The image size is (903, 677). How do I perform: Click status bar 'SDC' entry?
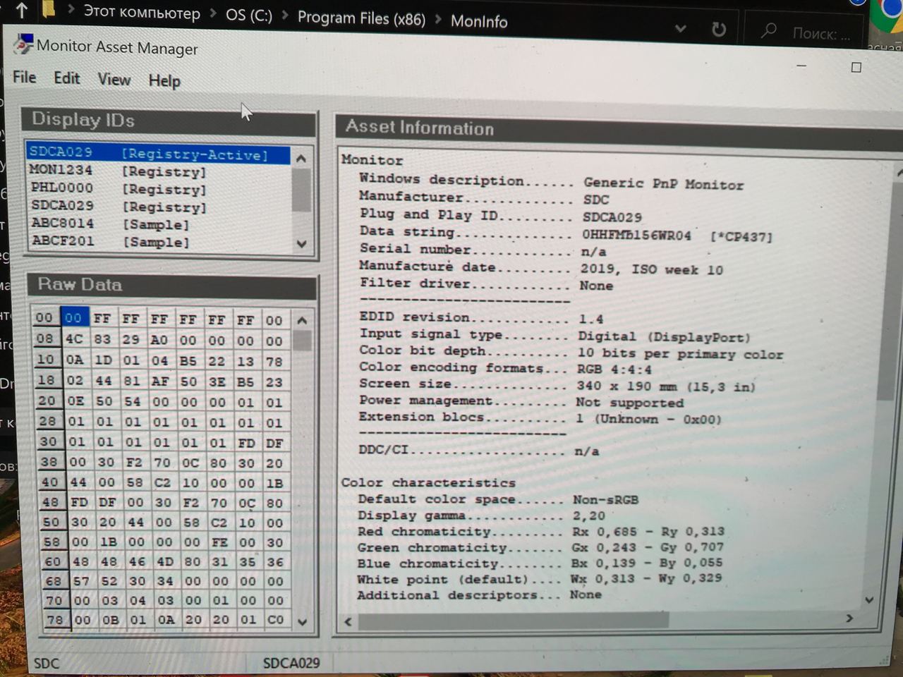(x=47, y=664)
